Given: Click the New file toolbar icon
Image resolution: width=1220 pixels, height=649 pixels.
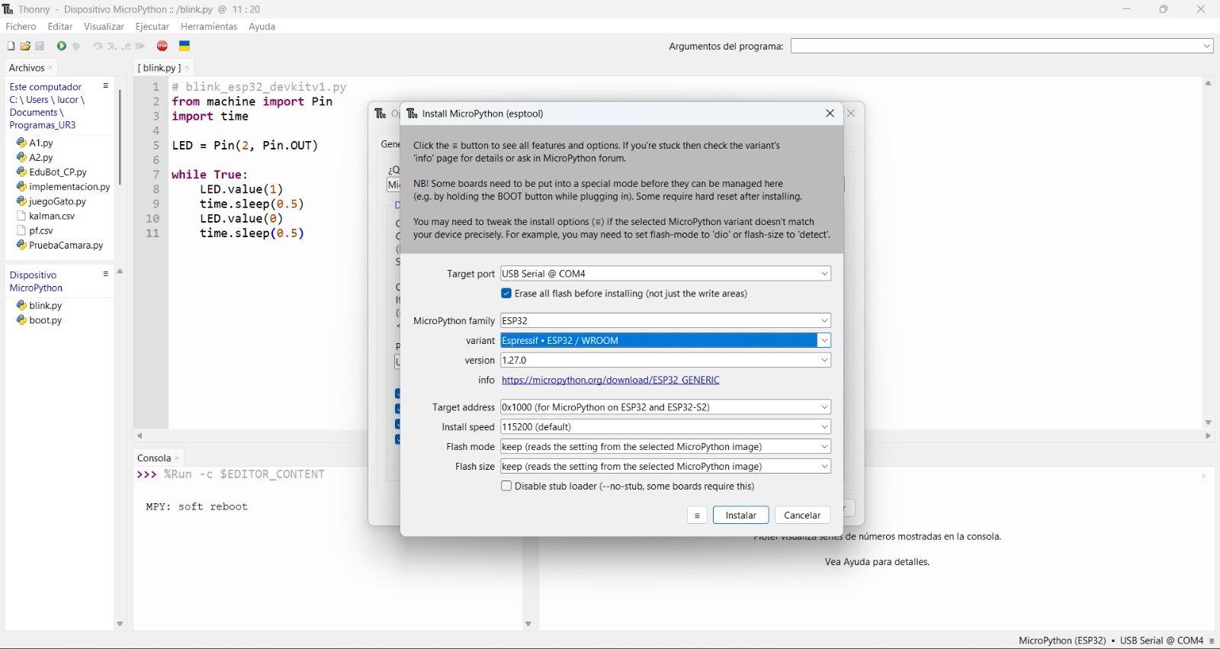Looking at the screenshot, I should pyautogui.click(x=11, y=47).
